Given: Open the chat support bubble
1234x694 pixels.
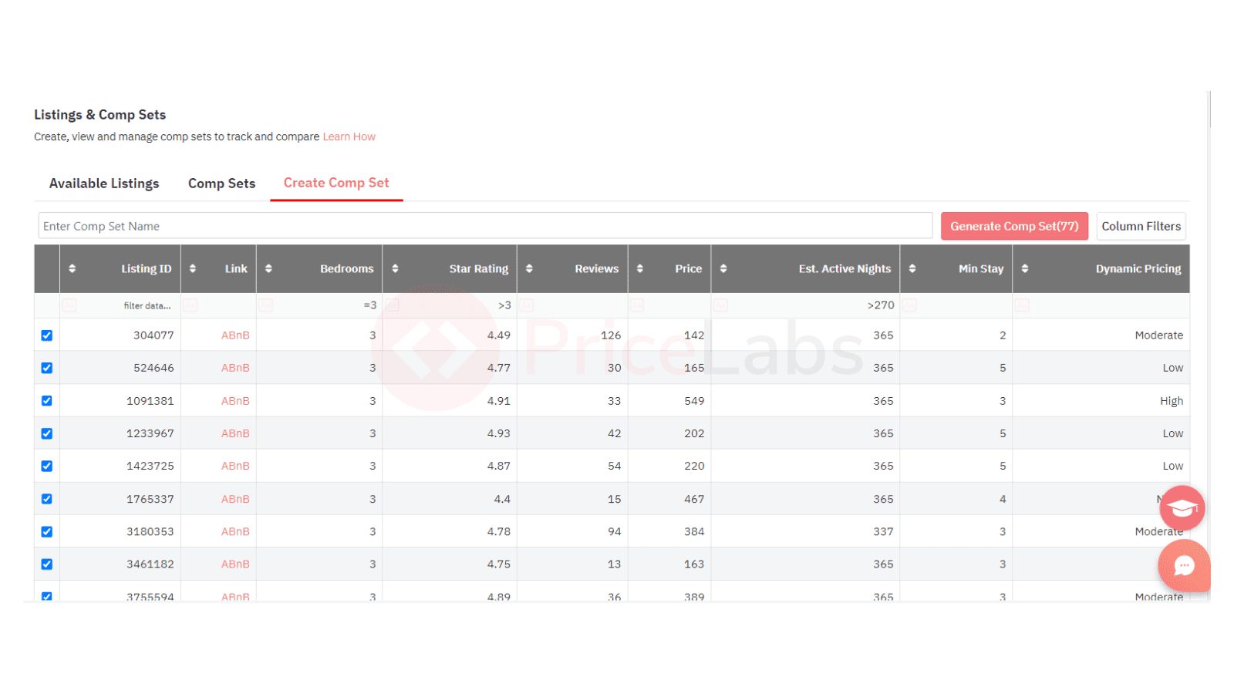Looking at the screenshot, I should coord(1184,566).
